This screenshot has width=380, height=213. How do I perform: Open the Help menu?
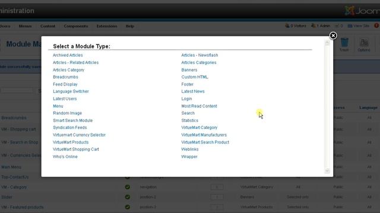click(x=130, y=26)
